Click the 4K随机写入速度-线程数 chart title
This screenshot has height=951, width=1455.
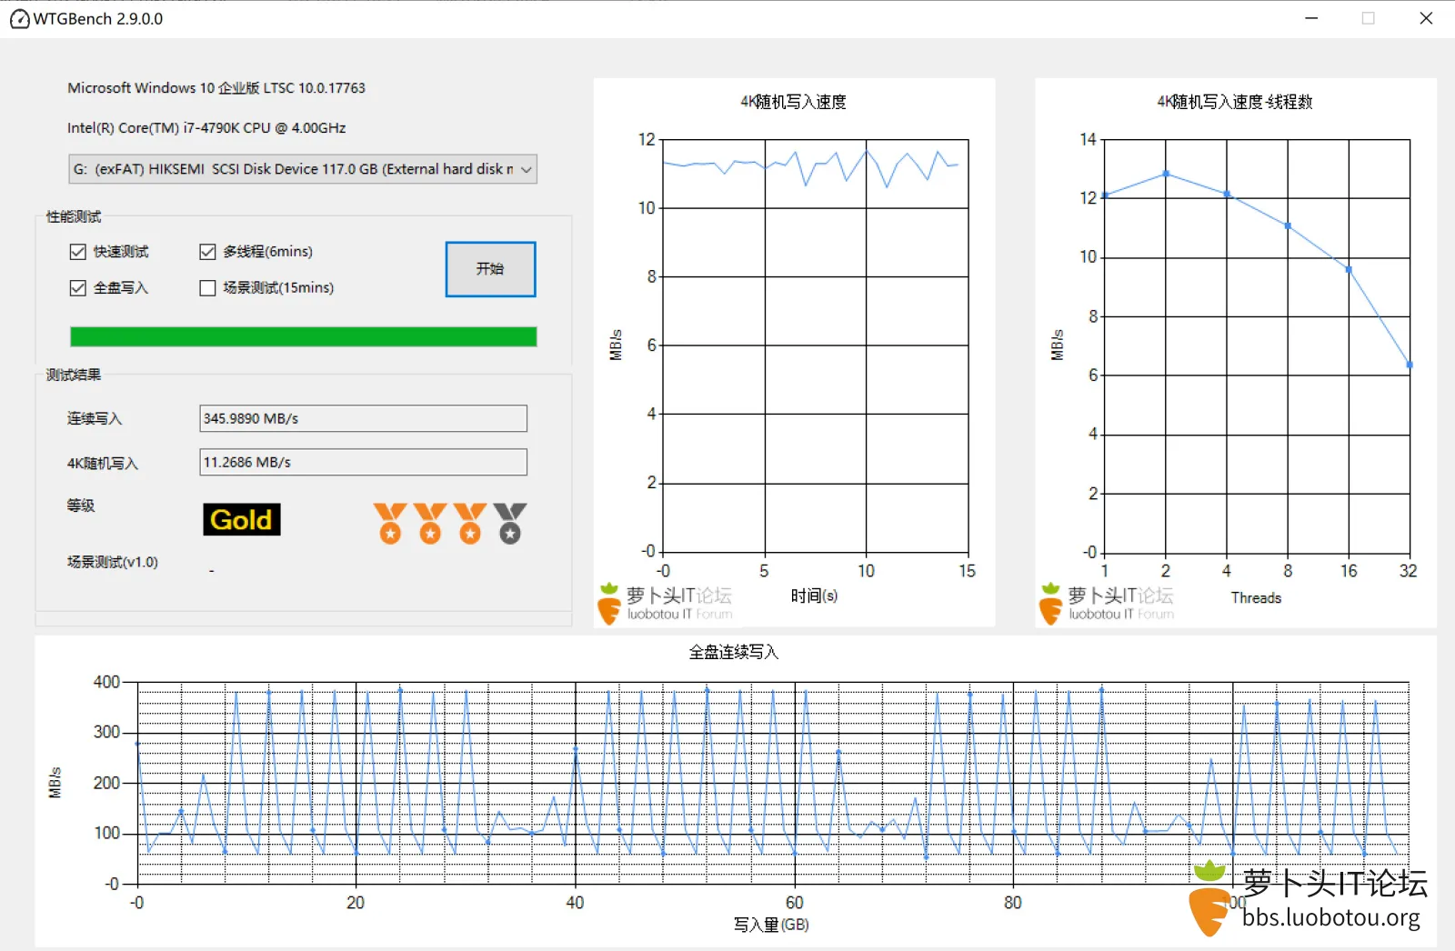click(1234, 102)
